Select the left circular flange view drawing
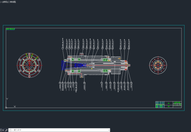Screen dimensions: 191x132 tap(29, 65)
